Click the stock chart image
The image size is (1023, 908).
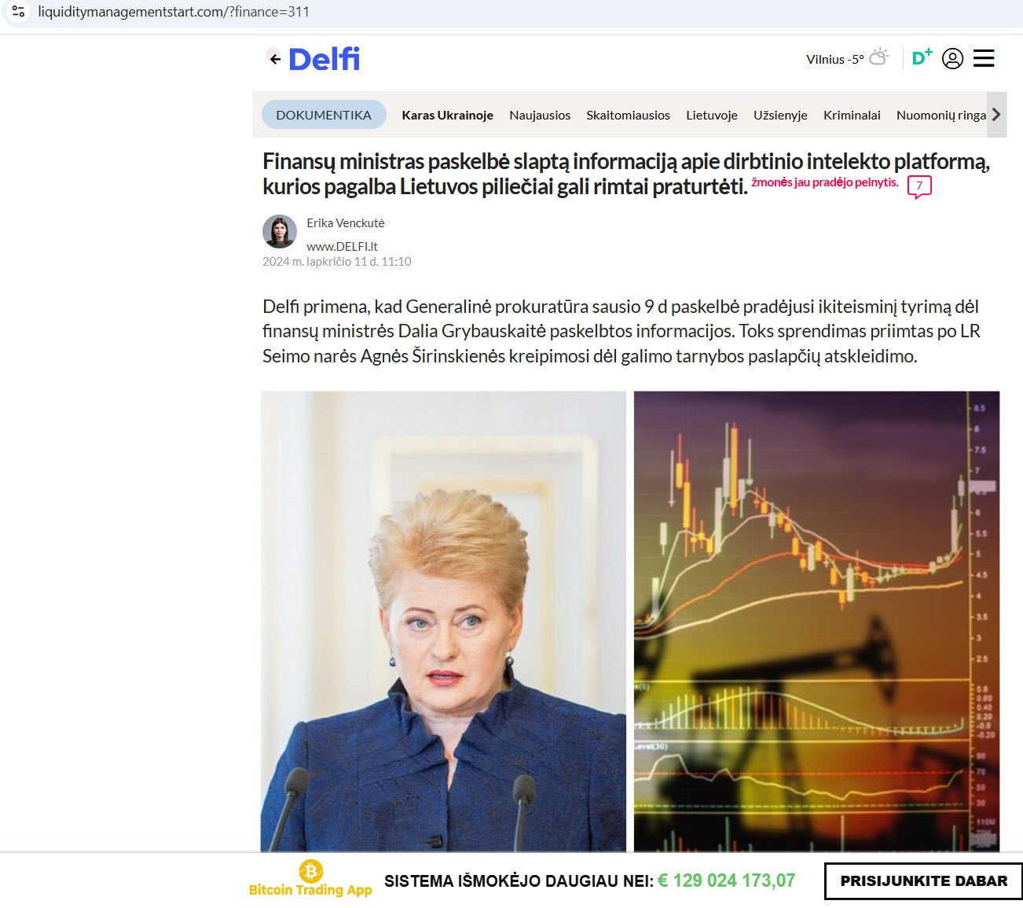point(816,621)
